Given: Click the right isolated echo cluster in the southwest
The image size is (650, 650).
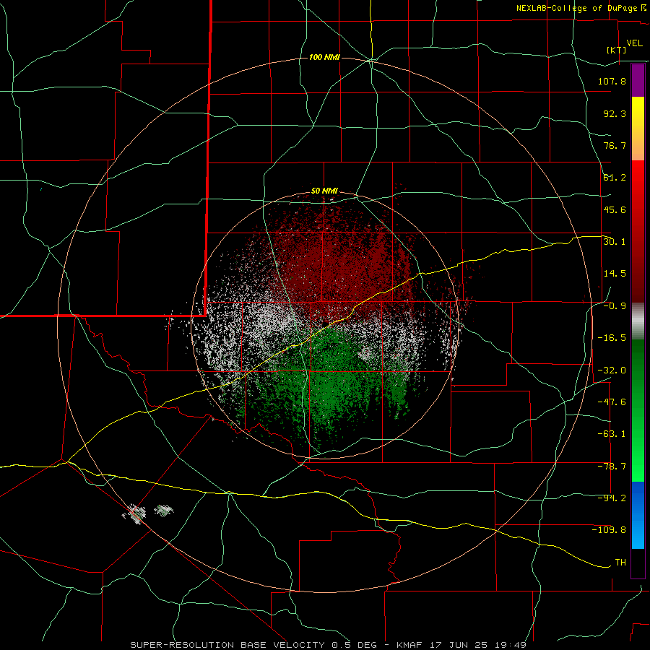Looking at the screenshot, I should click(164, 511).
